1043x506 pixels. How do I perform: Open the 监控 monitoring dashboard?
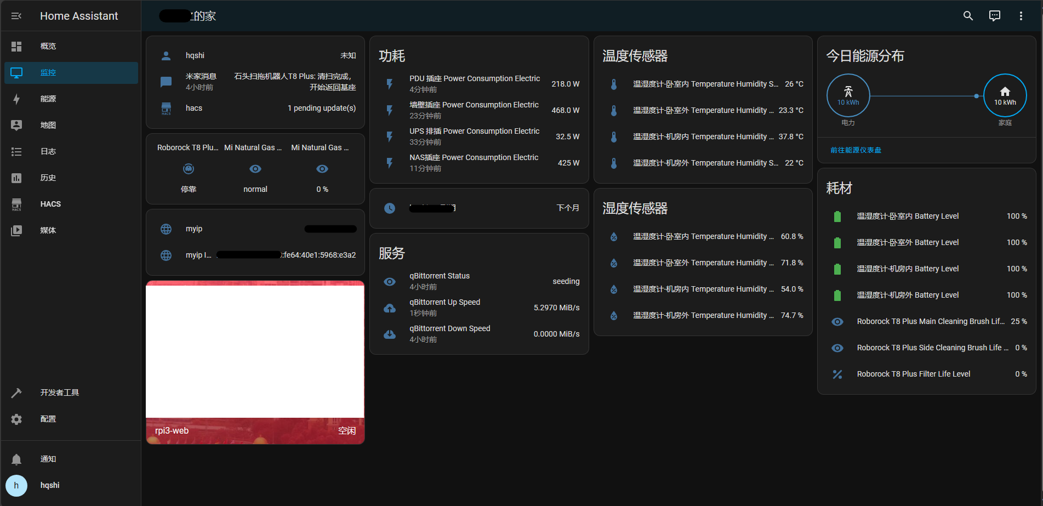pyautogui.click(x=71, y=72)
